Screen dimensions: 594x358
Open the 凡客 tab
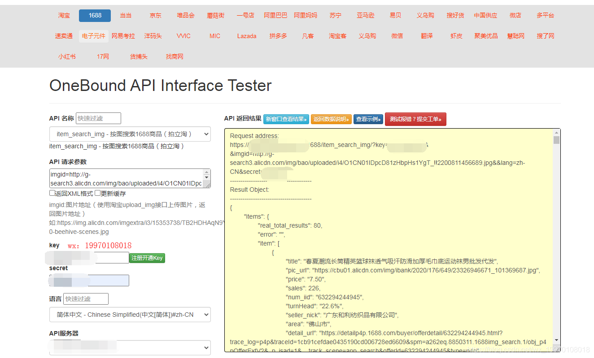point(308,36)
